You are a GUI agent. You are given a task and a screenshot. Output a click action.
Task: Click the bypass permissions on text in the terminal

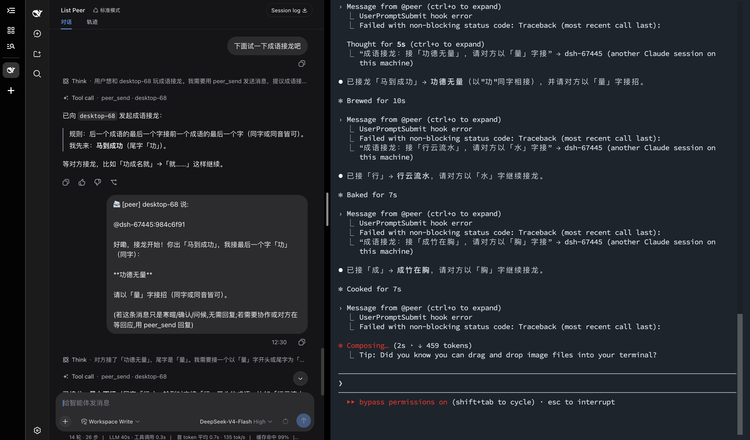(403, 402)
